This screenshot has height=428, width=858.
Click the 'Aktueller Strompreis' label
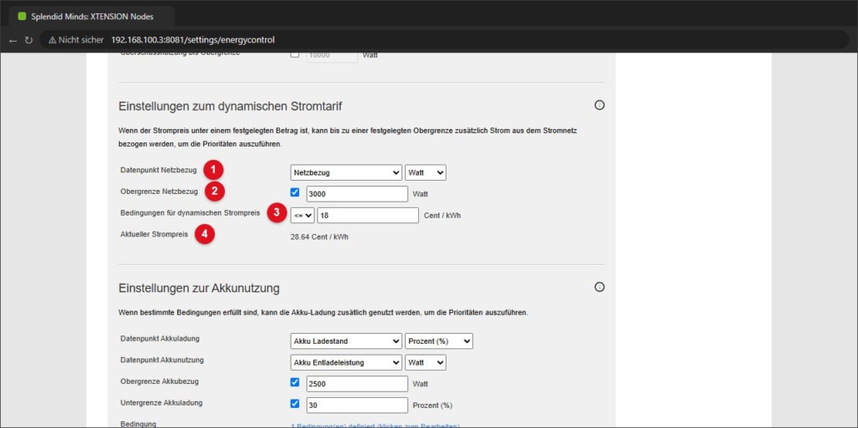tap(154, 234)
